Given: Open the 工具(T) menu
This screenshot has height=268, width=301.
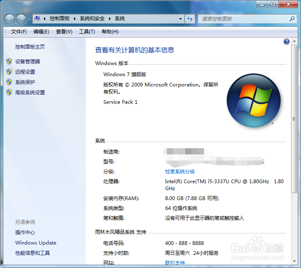Looking at the screenshot, I should point(87,31).
